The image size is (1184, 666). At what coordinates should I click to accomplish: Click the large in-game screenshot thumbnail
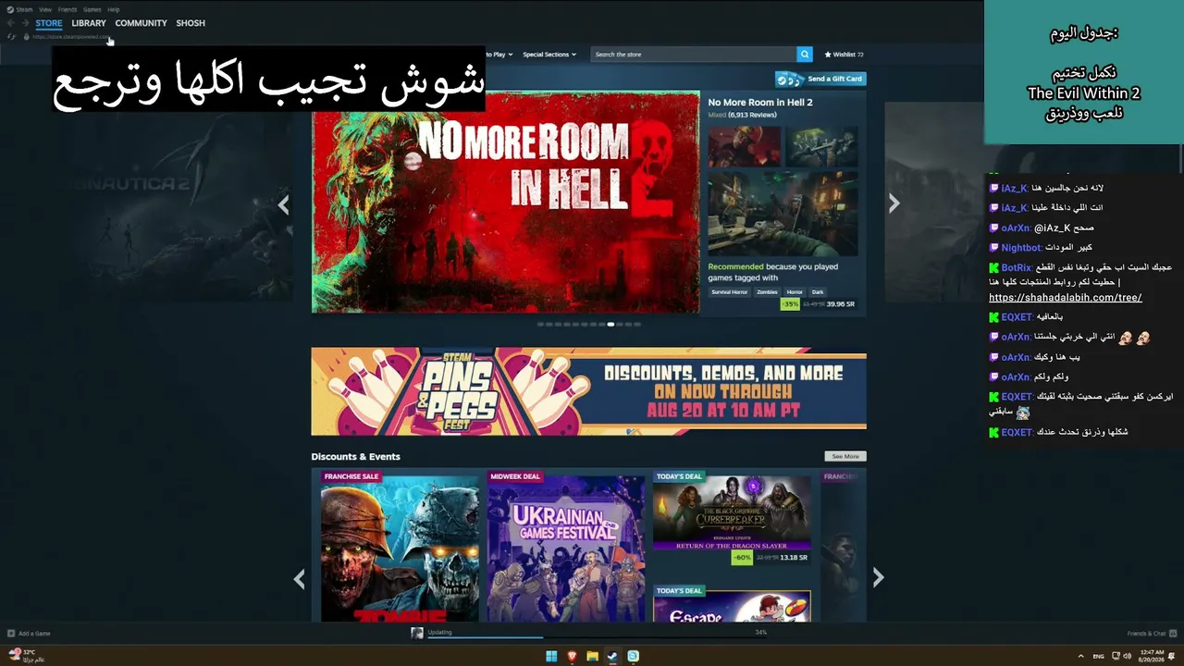pos(783,214)
